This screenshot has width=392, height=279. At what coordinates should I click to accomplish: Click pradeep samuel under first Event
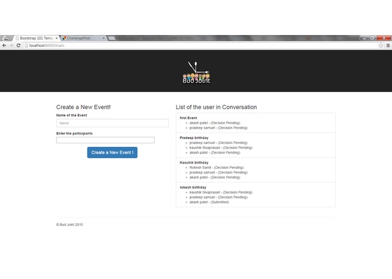tap(218, 128)
